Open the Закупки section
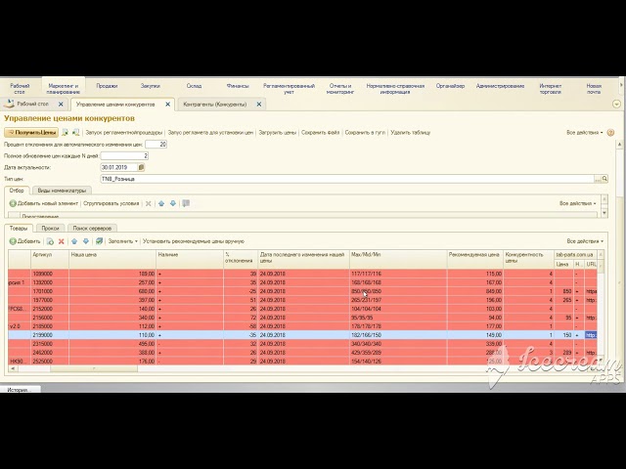626x469 pixels. [150, 86]
